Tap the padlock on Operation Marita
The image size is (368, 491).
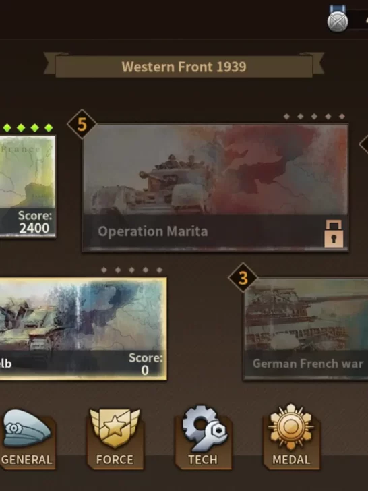coord(334,233)
